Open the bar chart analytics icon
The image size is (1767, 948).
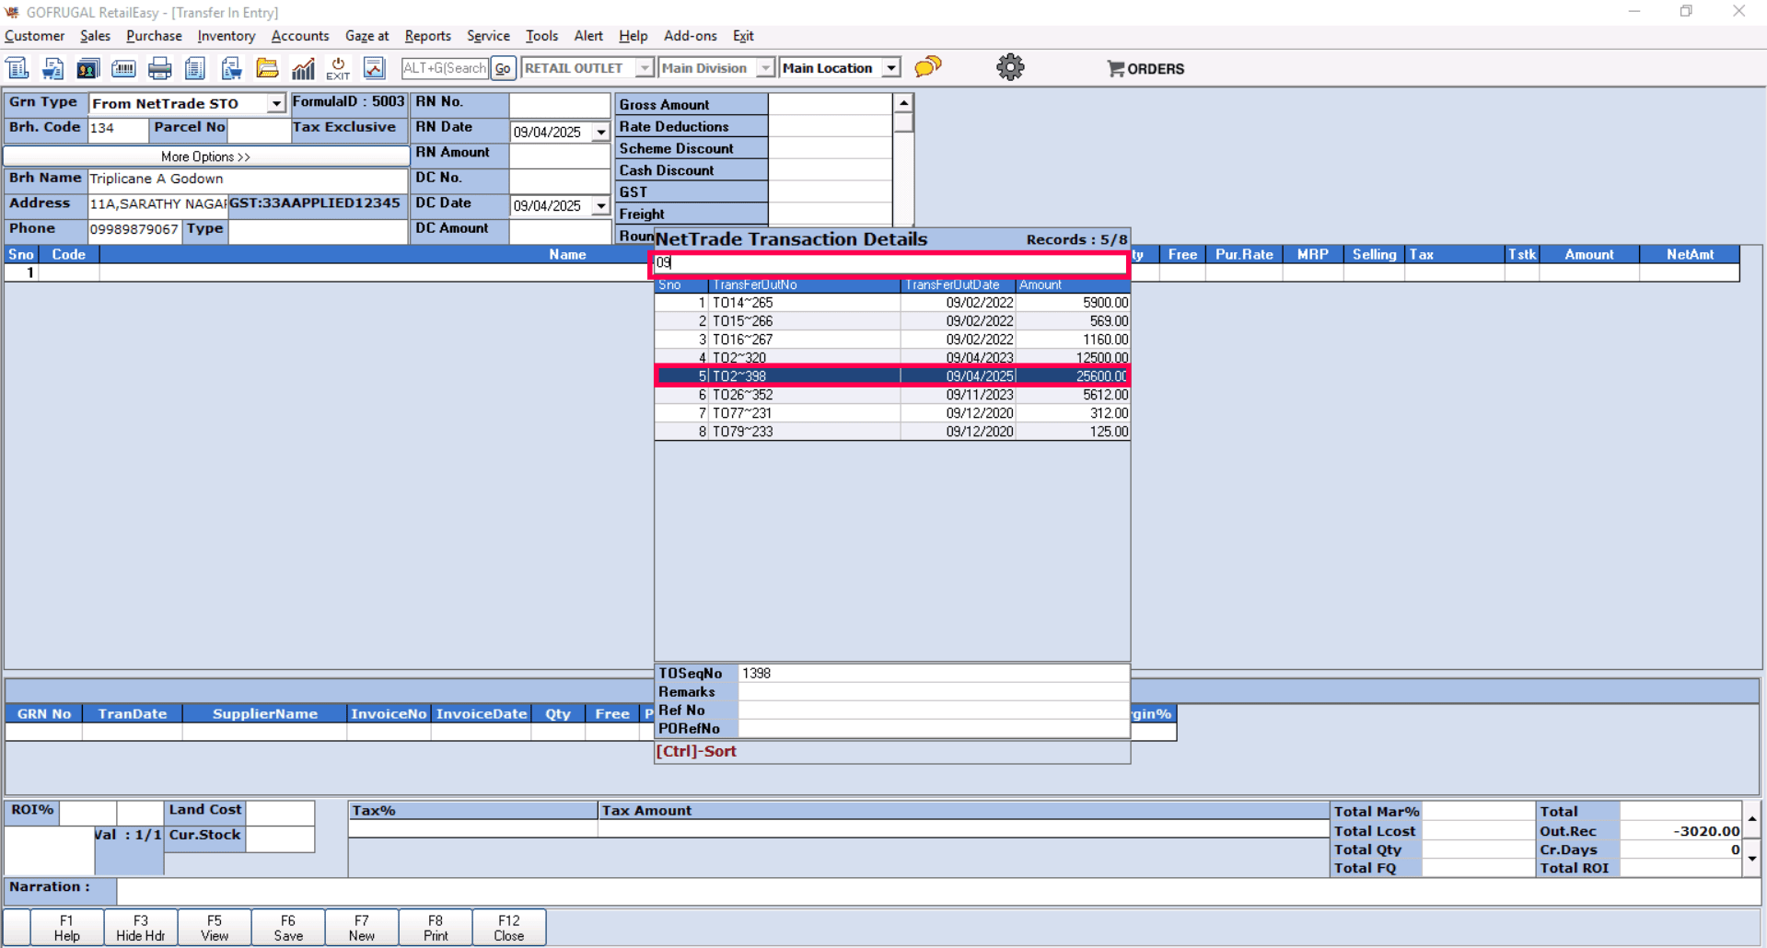tap(303, 68)
